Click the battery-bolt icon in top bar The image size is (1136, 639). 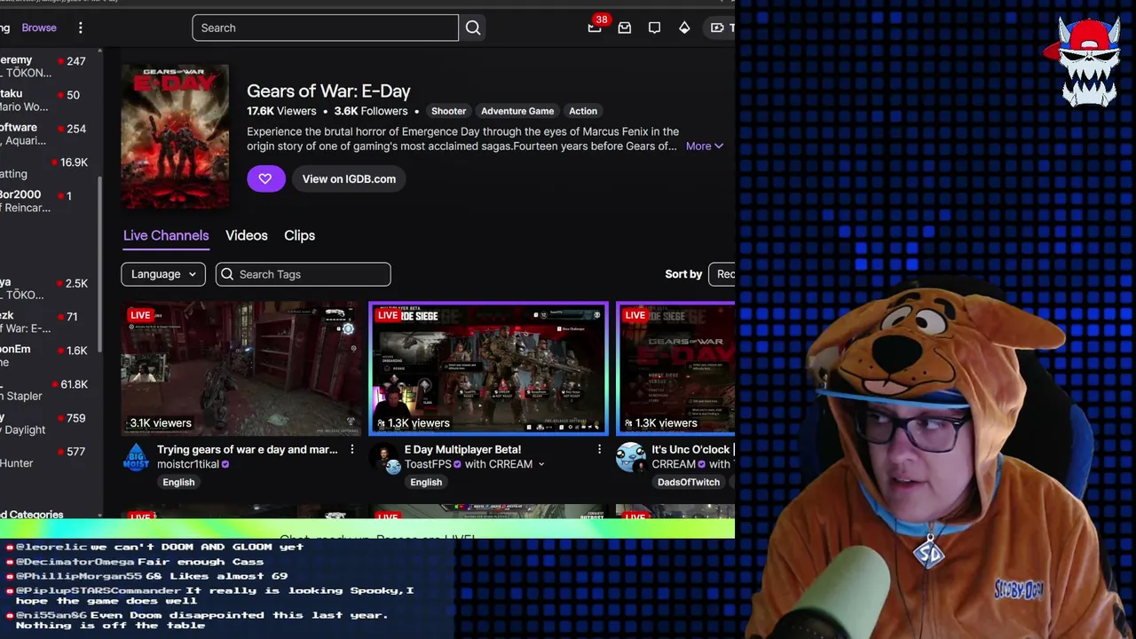click(x=717, y=28)
